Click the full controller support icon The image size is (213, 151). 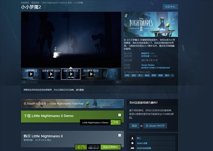[x=132, y=148]
